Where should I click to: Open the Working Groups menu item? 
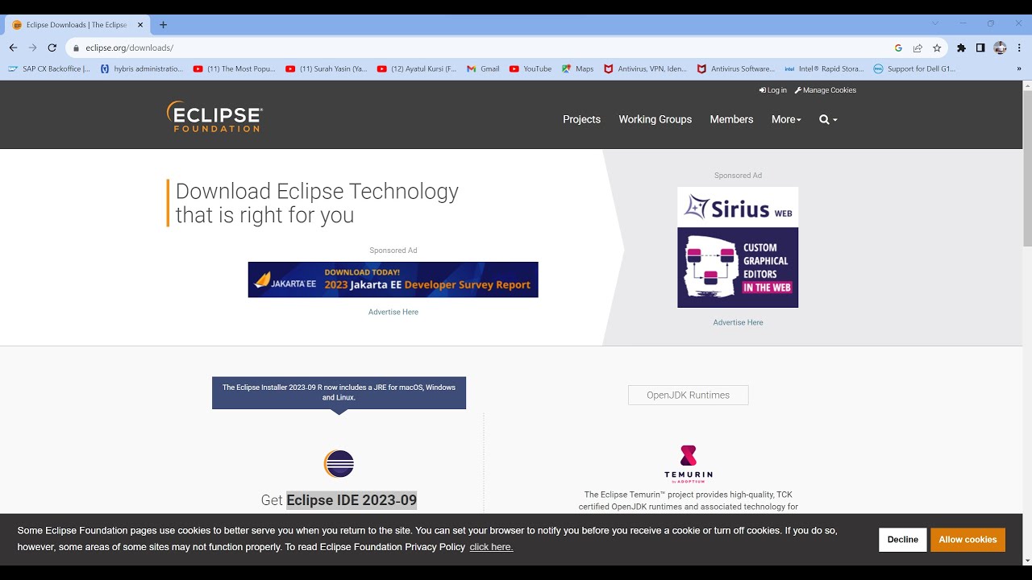[x=655, y=119]
